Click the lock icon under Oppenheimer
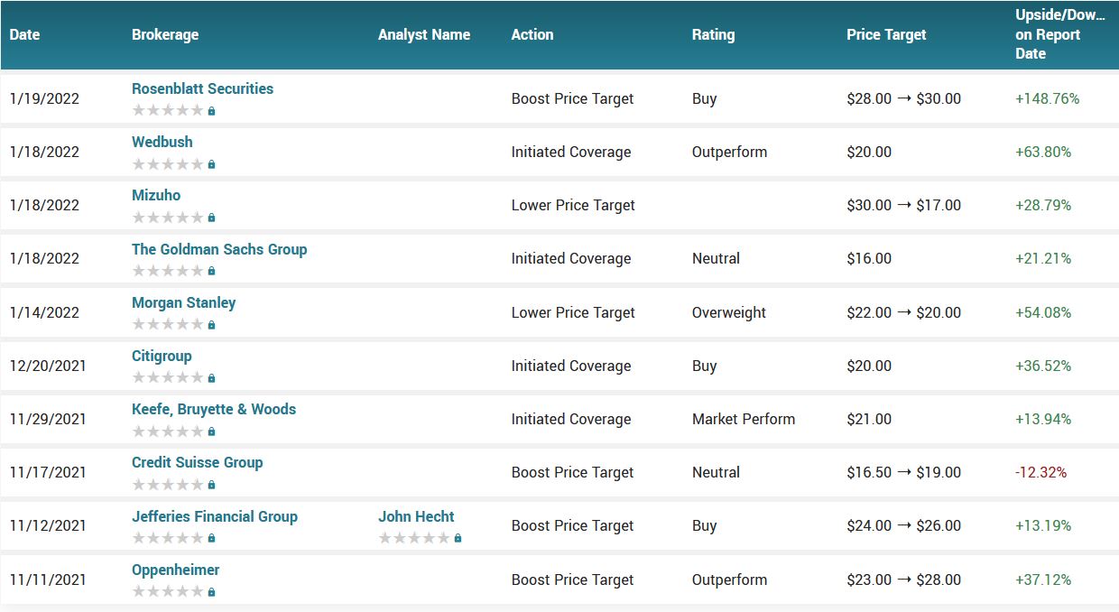The height and width of the screenshot is (612, 1119). click(x=211, y=592)
